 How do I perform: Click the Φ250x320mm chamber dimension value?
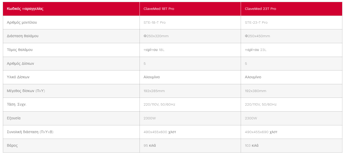(x=156, y=36)
